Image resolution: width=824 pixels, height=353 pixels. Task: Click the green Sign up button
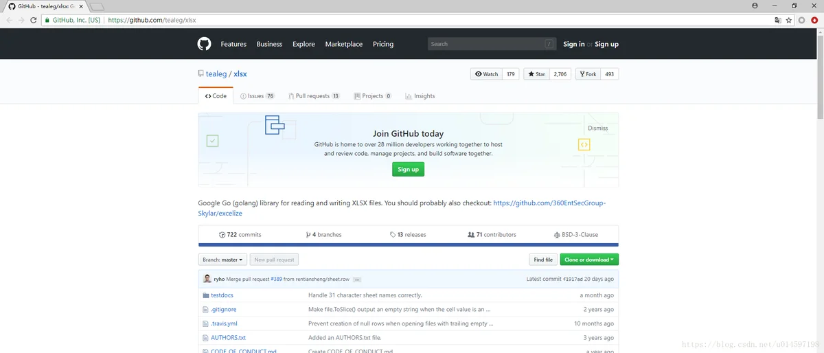408,169
